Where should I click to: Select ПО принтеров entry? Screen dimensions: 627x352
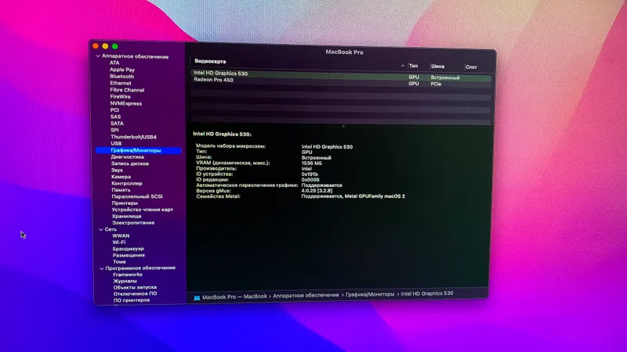coord(131,300)
